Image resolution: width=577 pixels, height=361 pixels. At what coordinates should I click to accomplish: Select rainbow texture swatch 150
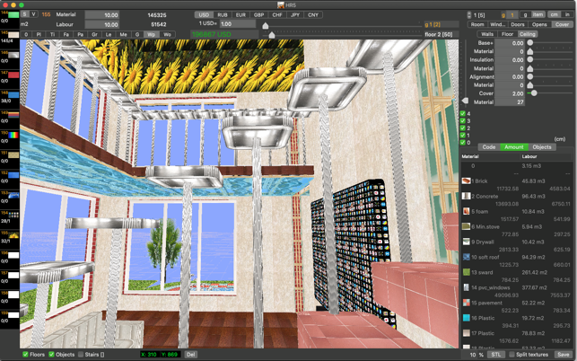click(13, 135)
